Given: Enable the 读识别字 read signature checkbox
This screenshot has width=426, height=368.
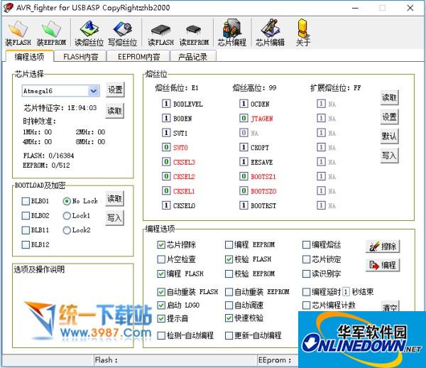Looking at the screenshot, I should (307, 274).
